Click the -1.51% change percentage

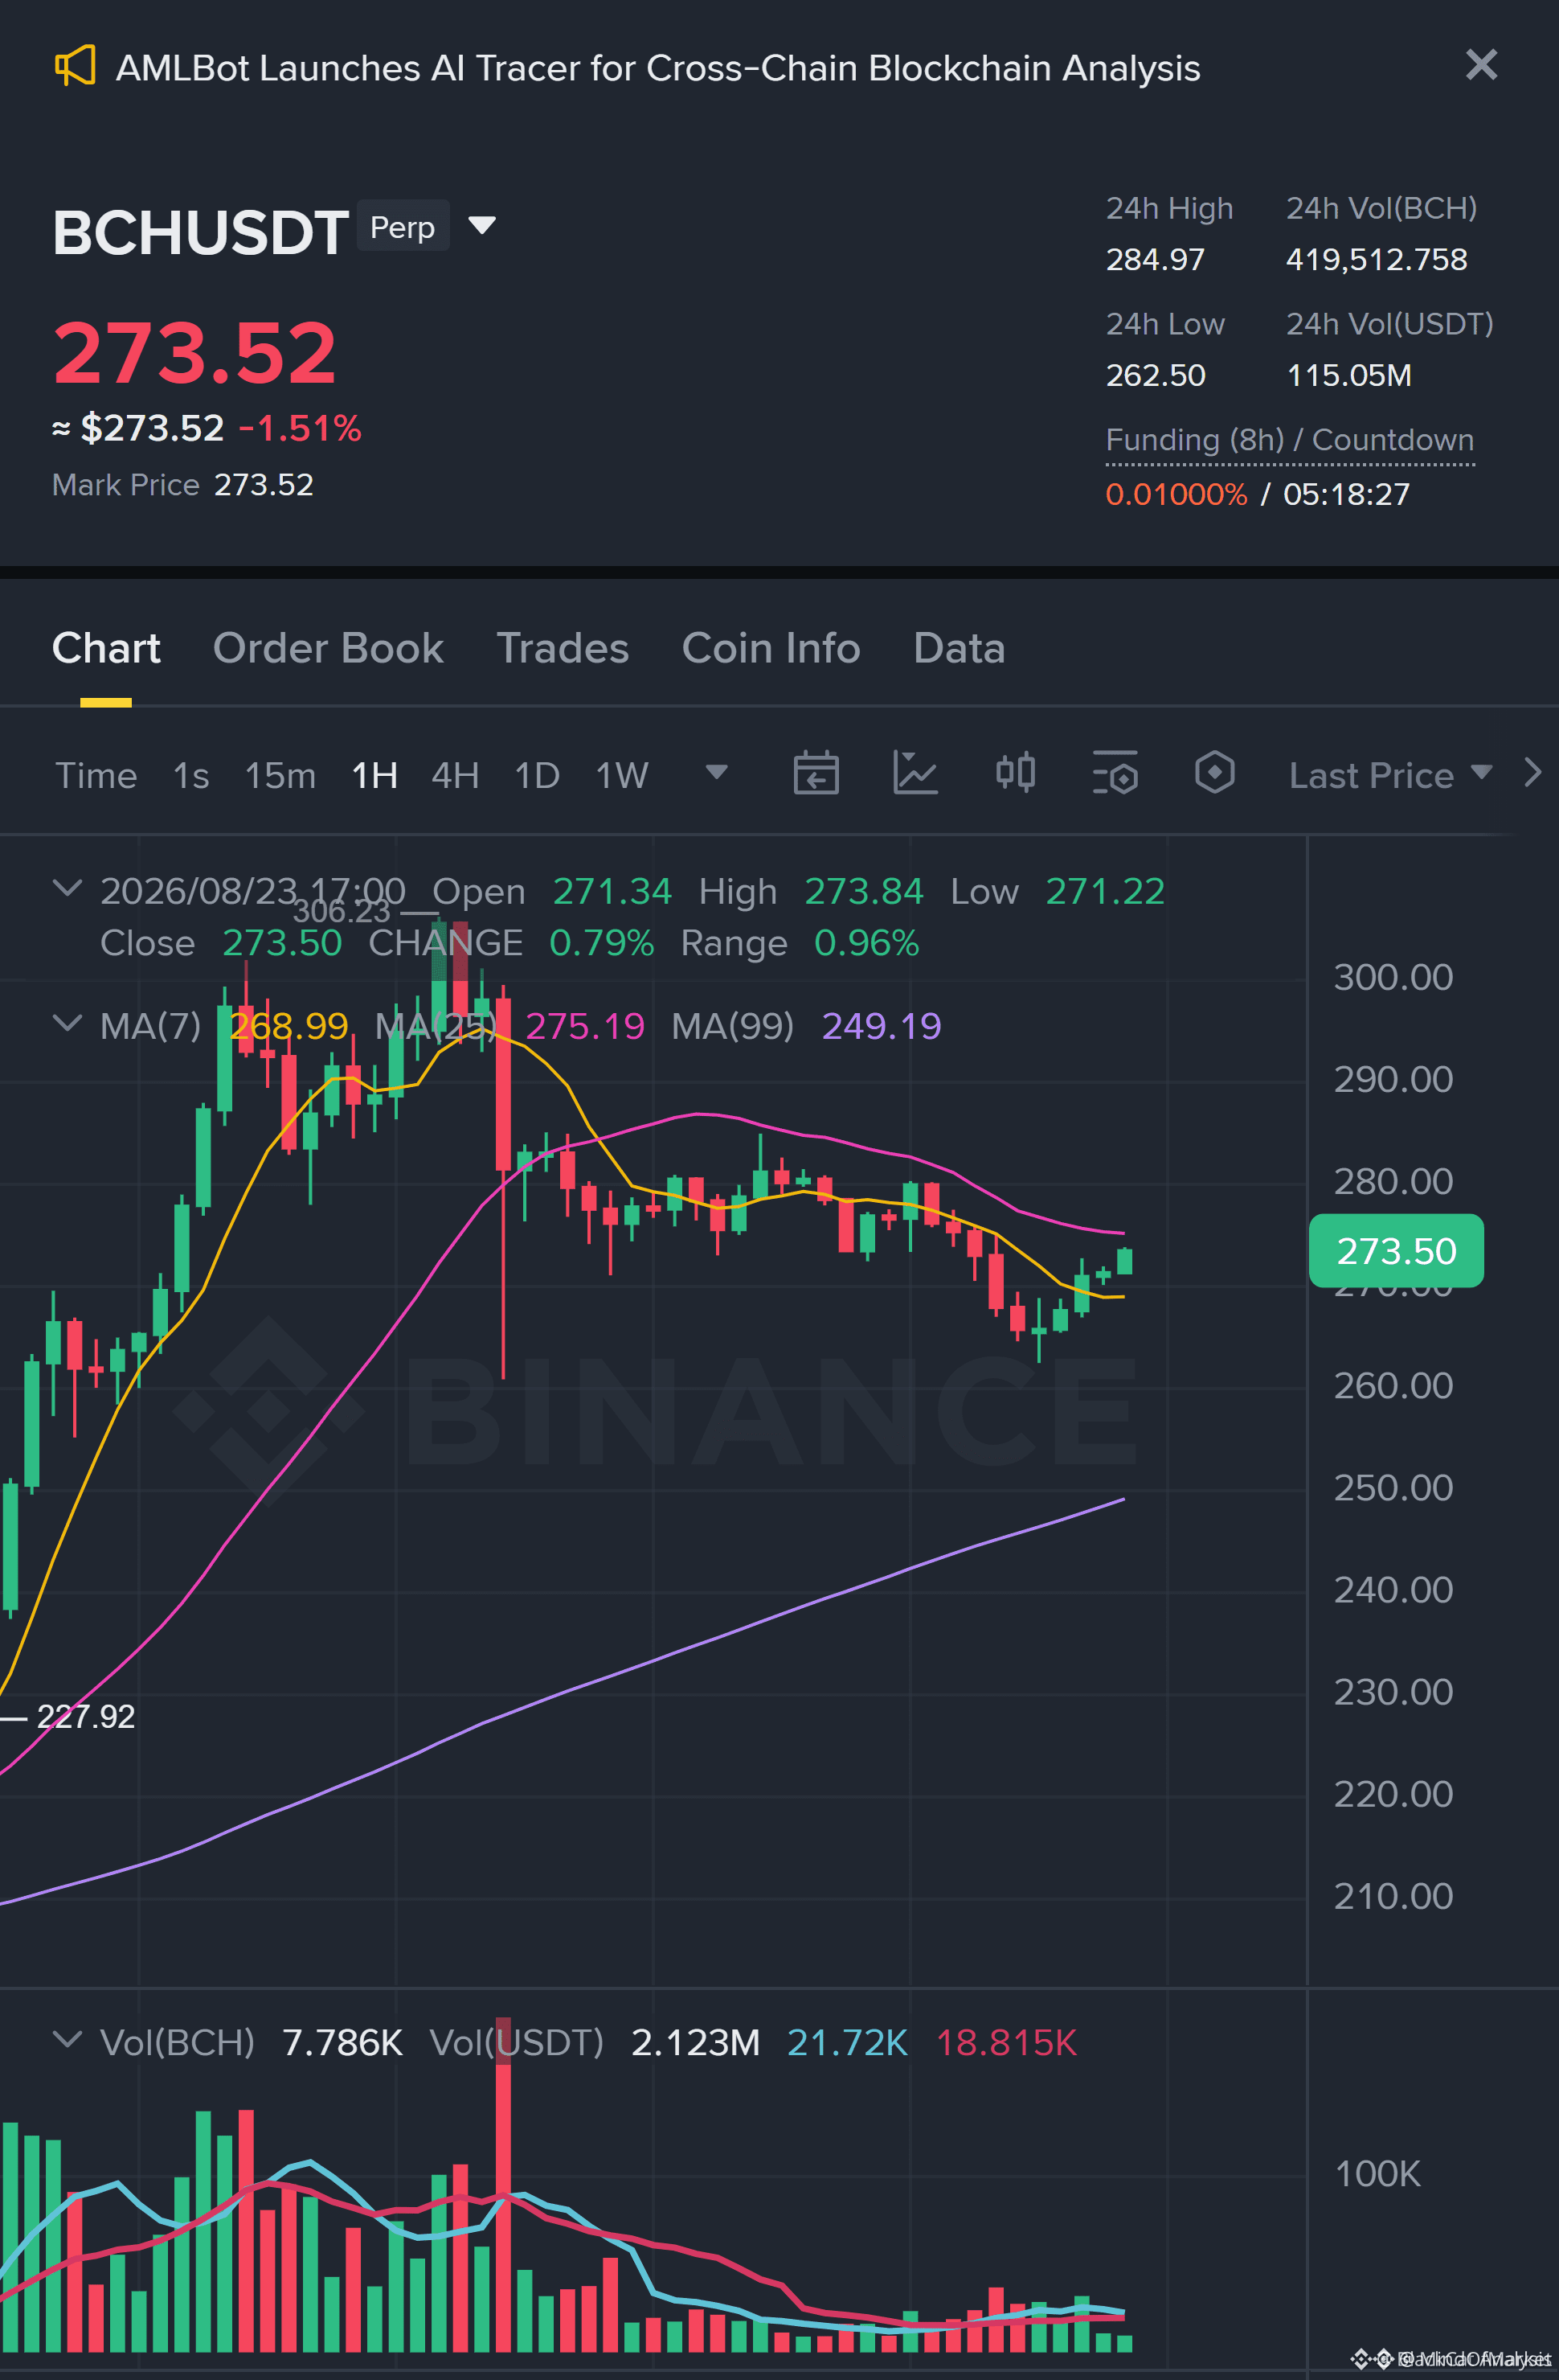click(x=300, y=428)
